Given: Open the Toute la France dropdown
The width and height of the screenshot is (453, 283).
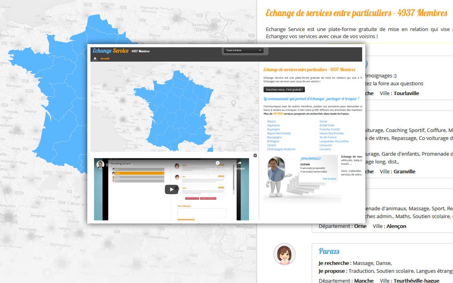Looking at the screenshot, I should click(x=243, y=50).
